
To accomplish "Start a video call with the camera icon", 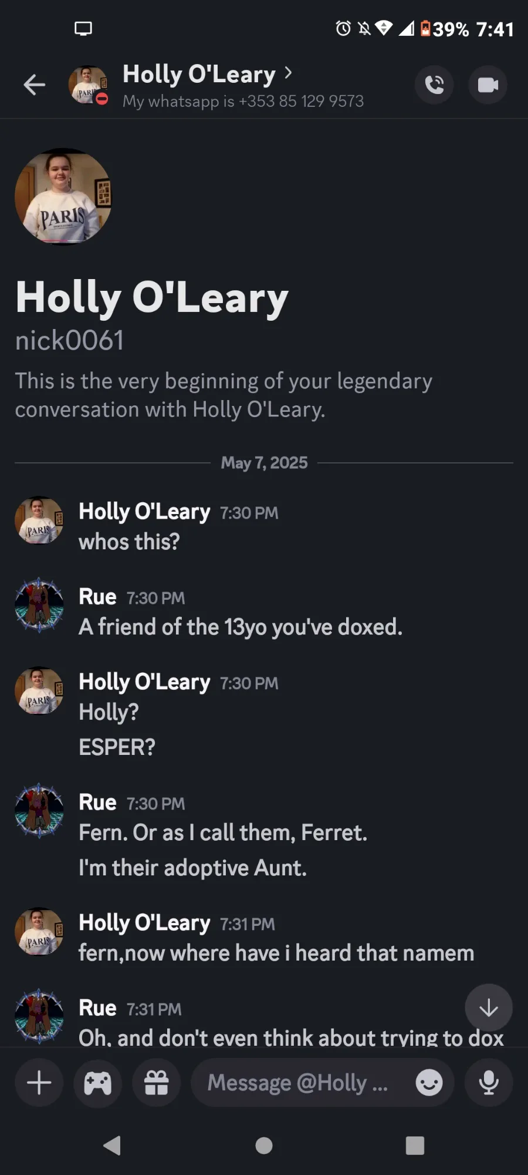I will [488, 85].
